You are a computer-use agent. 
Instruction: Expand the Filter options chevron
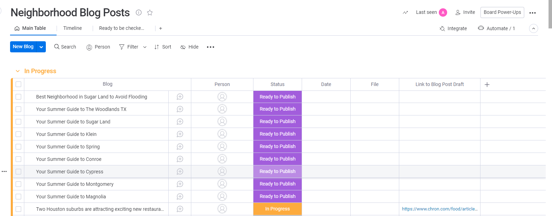click(x=145, y=47)
